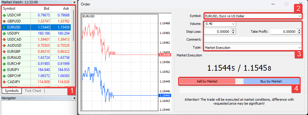Click USDCHF bid price 0.79675
This screenshot has width=308, height=115.
[x=44, y=15]
